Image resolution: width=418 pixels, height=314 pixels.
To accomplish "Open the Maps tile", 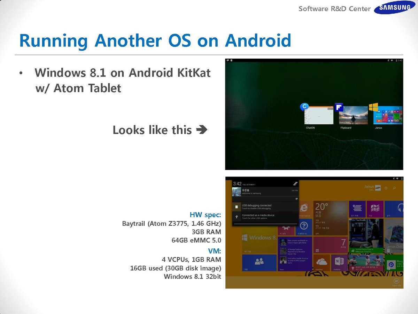I will [x=375, y=209].
